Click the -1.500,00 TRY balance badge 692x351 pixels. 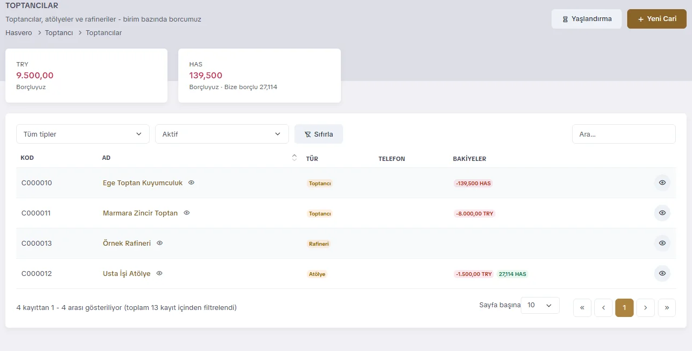coord(474,274)
